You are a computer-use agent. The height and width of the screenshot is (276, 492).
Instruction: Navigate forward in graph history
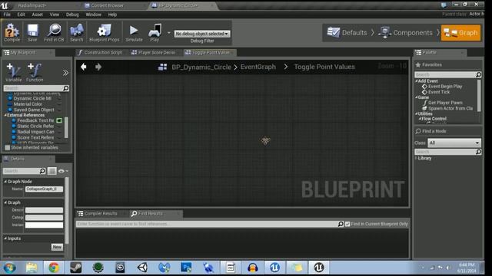point(98,67)
